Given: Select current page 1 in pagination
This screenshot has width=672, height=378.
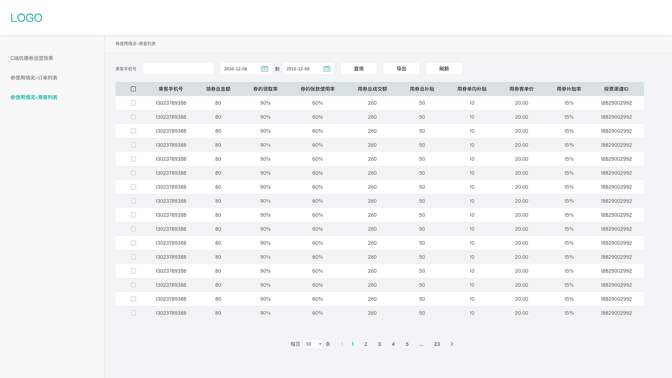Looking at the screenshot, I should coord(352,344).
